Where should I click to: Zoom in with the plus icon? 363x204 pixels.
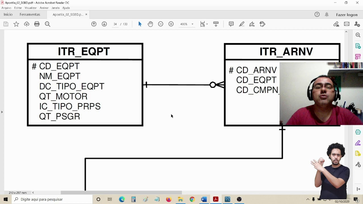coord(171,24)
